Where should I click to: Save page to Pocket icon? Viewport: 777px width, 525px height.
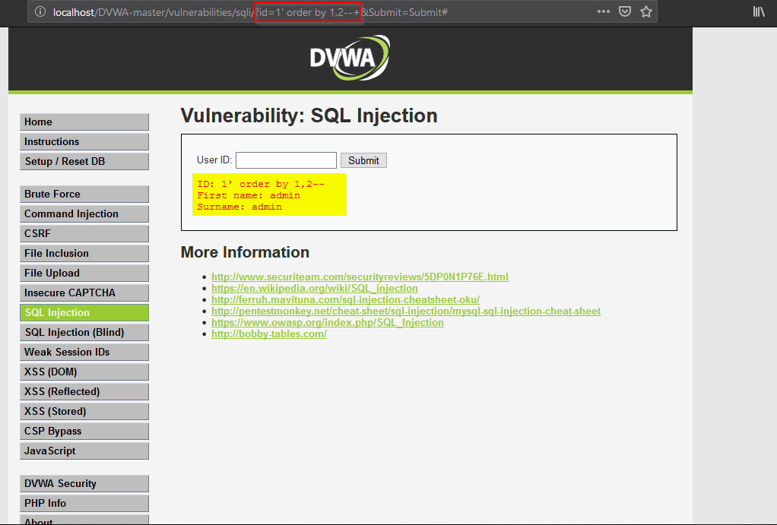625,11
